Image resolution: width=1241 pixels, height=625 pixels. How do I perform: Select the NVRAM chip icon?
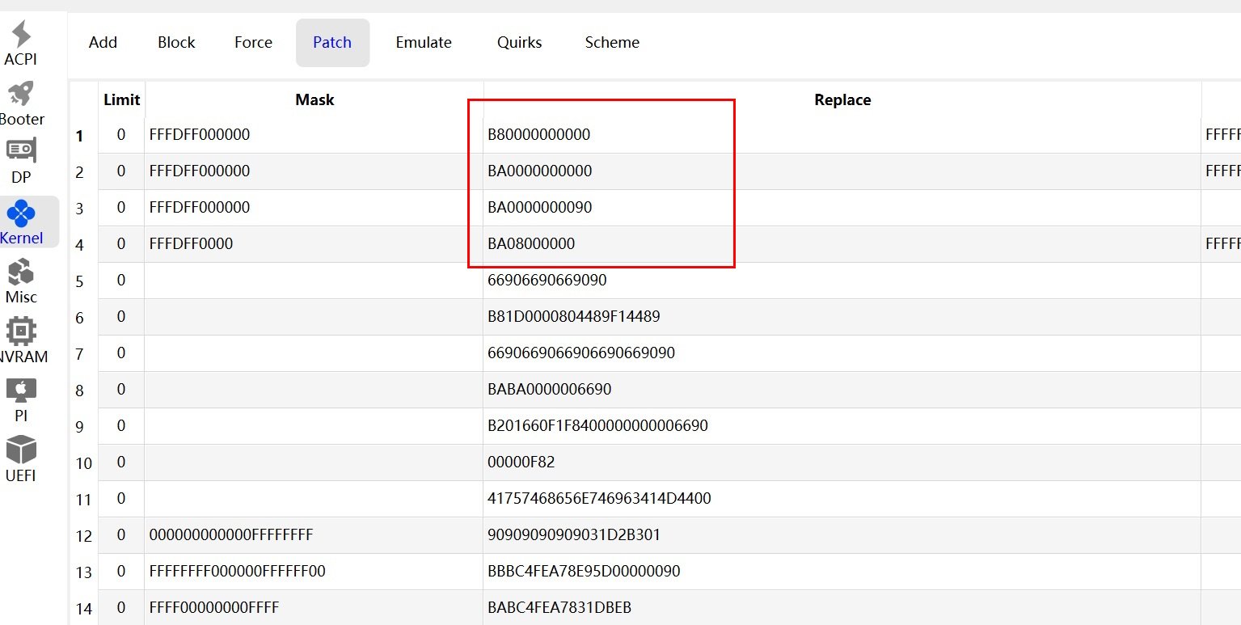(x=21, y=332)
